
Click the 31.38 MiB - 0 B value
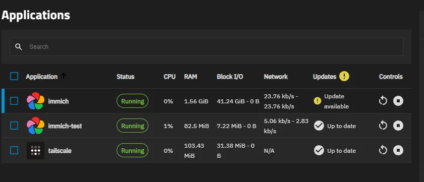coord(236,151)
